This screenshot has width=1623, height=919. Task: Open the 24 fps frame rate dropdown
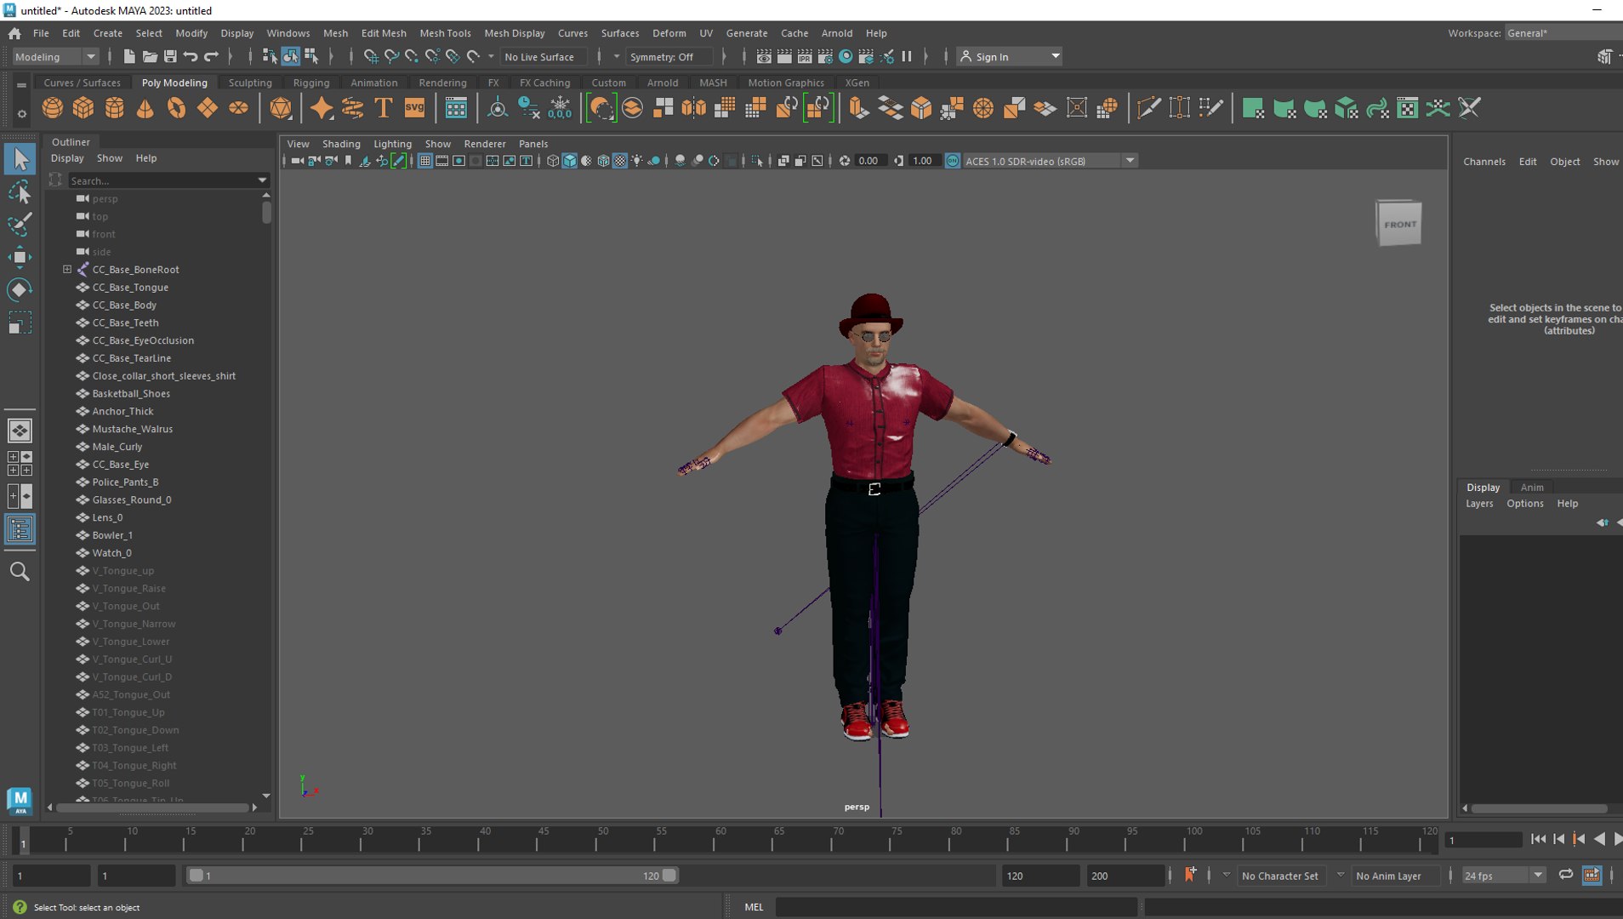(x=1502, y=876)
